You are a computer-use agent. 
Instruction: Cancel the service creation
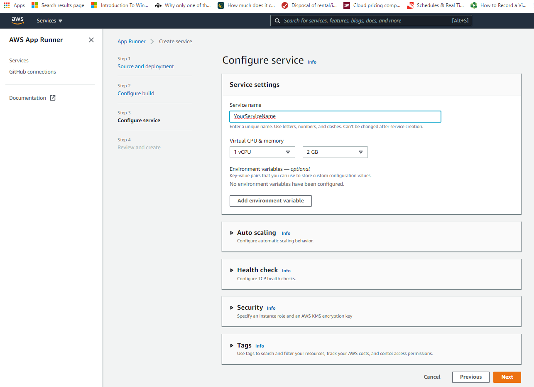pos(432,377)
